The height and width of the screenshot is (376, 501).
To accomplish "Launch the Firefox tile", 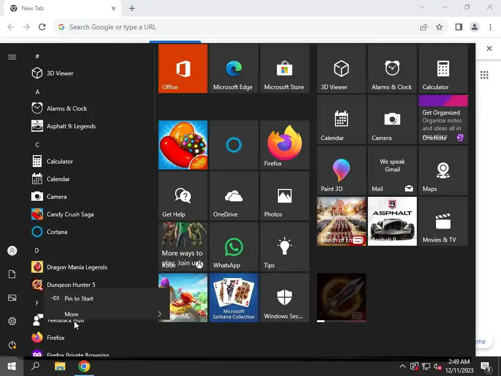I will [284, 145].
